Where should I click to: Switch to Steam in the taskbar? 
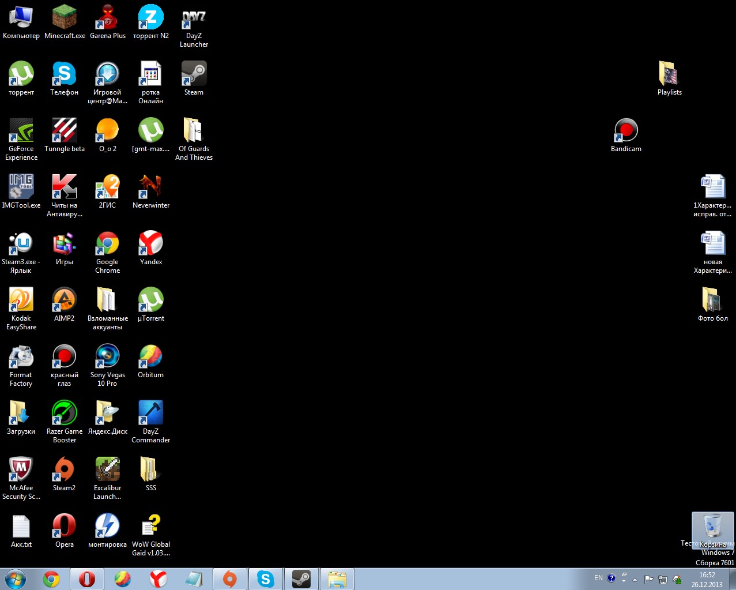click(x=301, y=579)
